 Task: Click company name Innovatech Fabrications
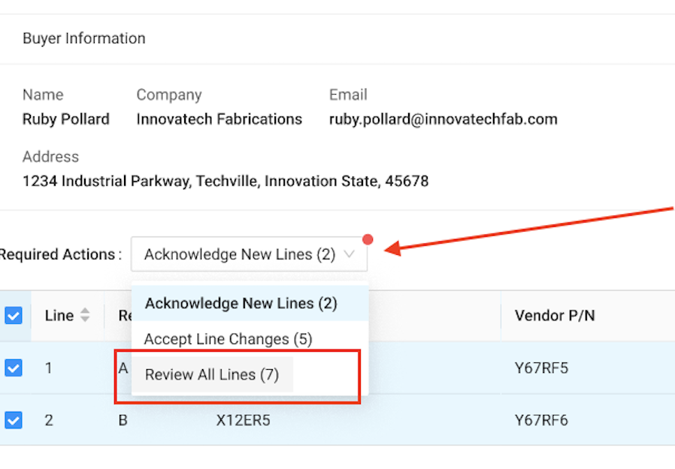[x=219, y=119]
